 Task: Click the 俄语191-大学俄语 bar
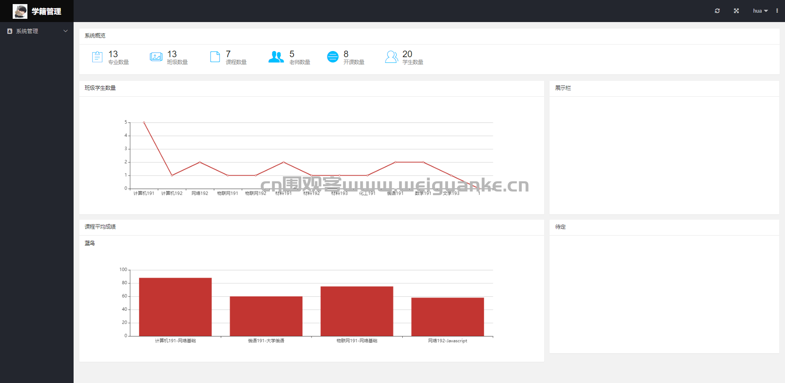[266, 316]
